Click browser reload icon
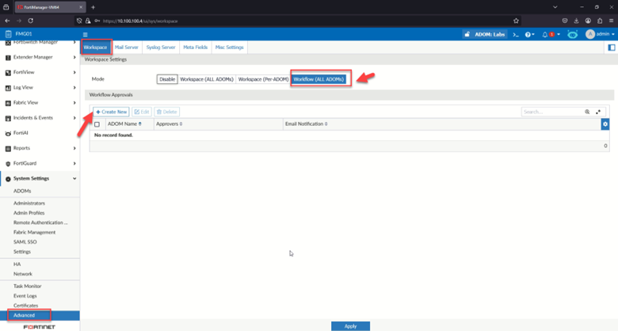The image size is (618, 331). 31,21
